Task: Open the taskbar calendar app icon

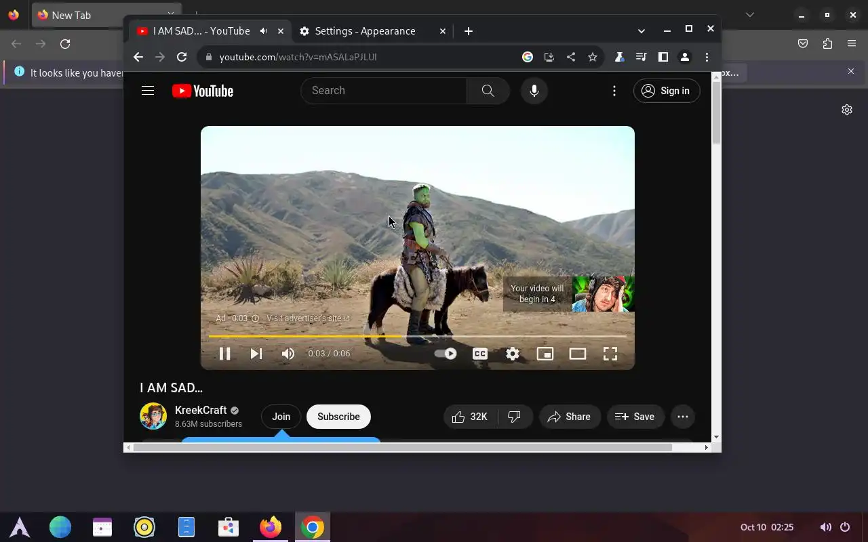Action: (x=102, y=527)
